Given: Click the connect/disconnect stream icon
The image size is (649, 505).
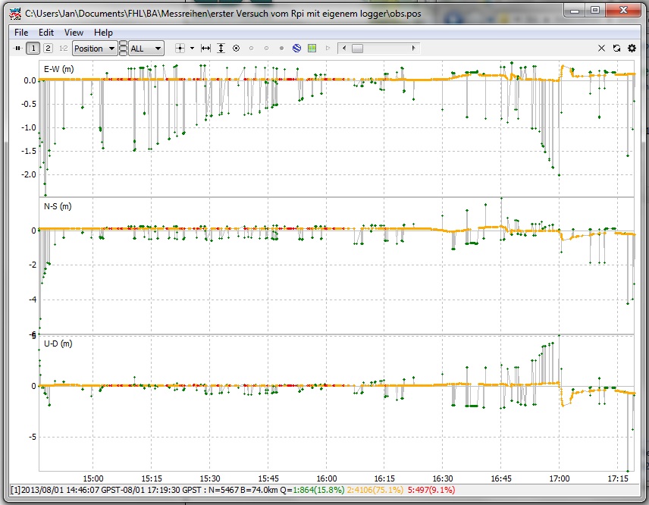Looking at the screenshot, I should click(x=17, y=49).
